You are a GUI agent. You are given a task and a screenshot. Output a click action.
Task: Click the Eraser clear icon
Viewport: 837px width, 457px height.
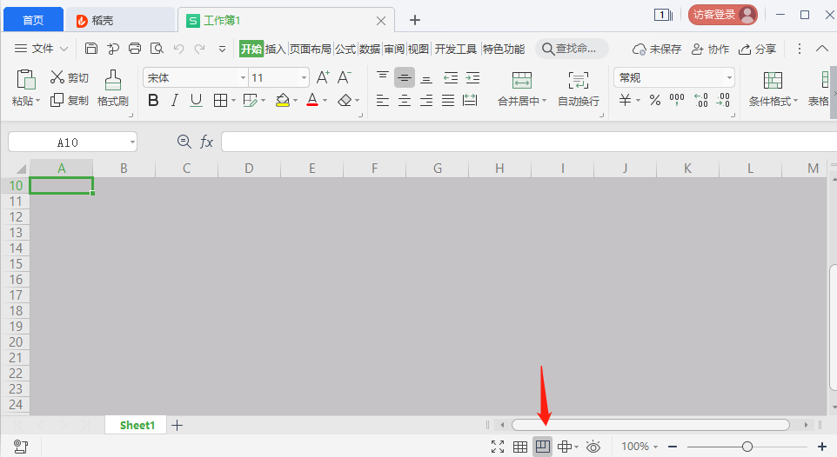pos(345,100)
